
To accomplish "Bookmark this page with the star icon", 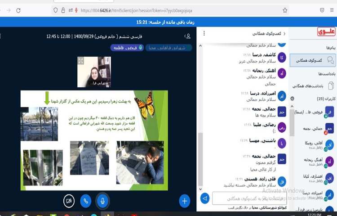I will (285, 10).
